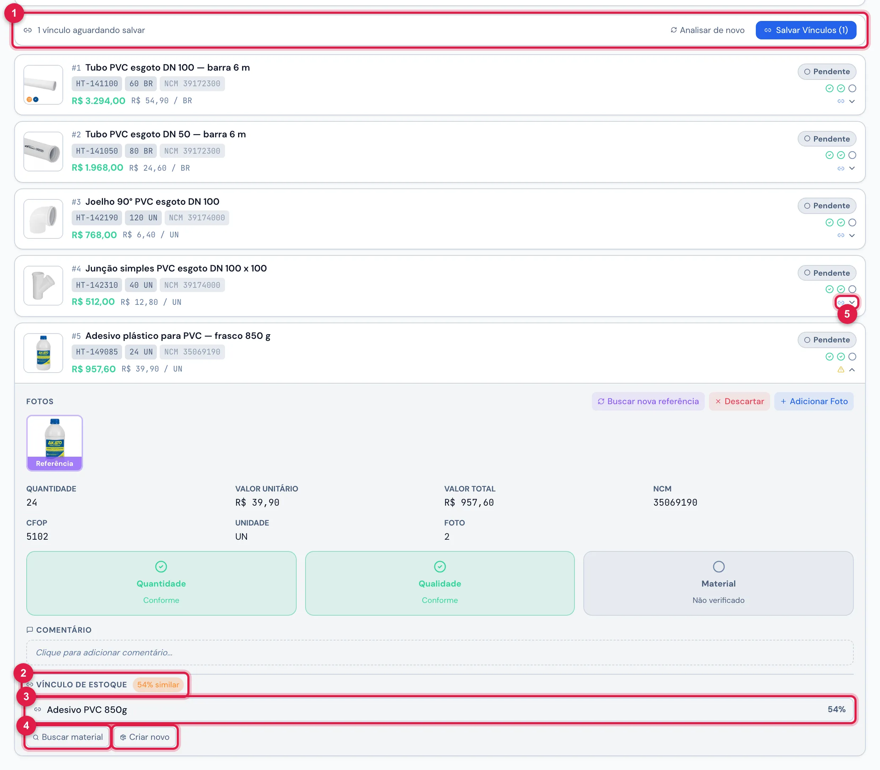Click the comment field to add comentário
This screenshot has height=770, width=880.
[440, 652]
